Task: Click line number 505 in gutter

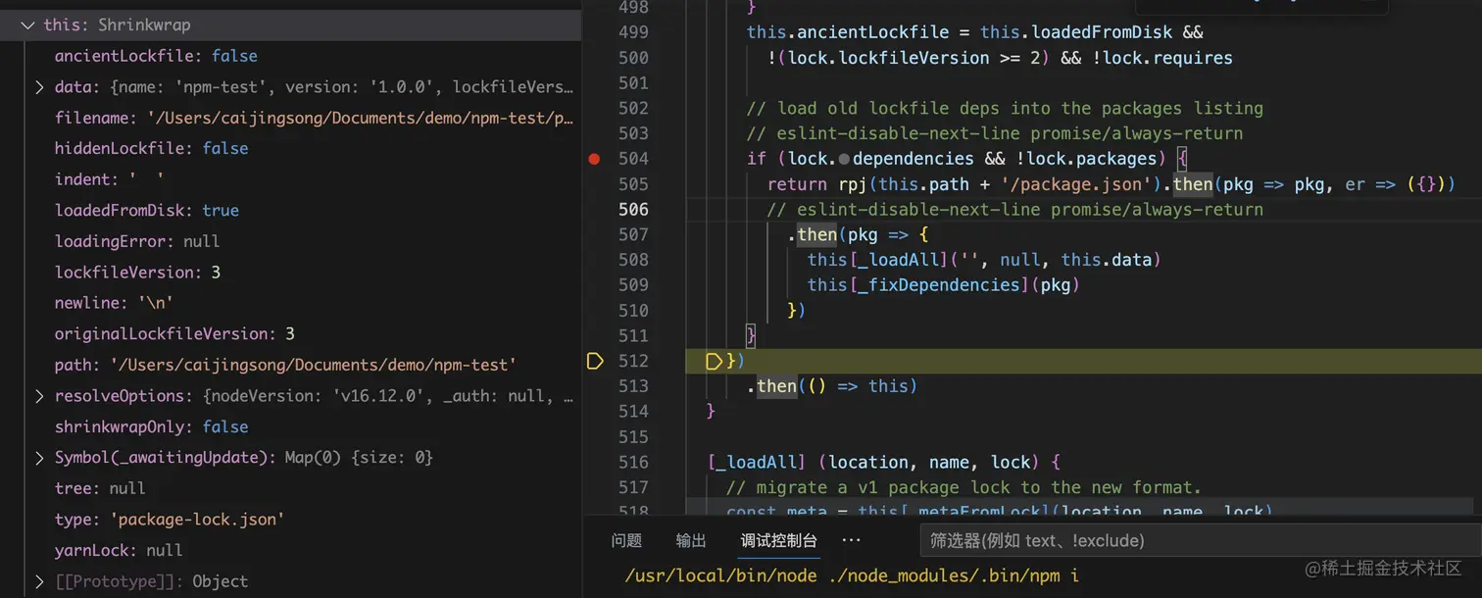Action: point(634,184)
